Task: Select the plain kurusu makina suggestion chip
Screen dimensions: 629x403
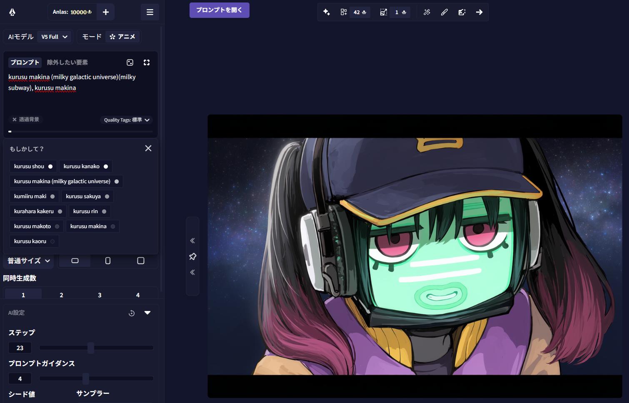Action: coord(92,226)
